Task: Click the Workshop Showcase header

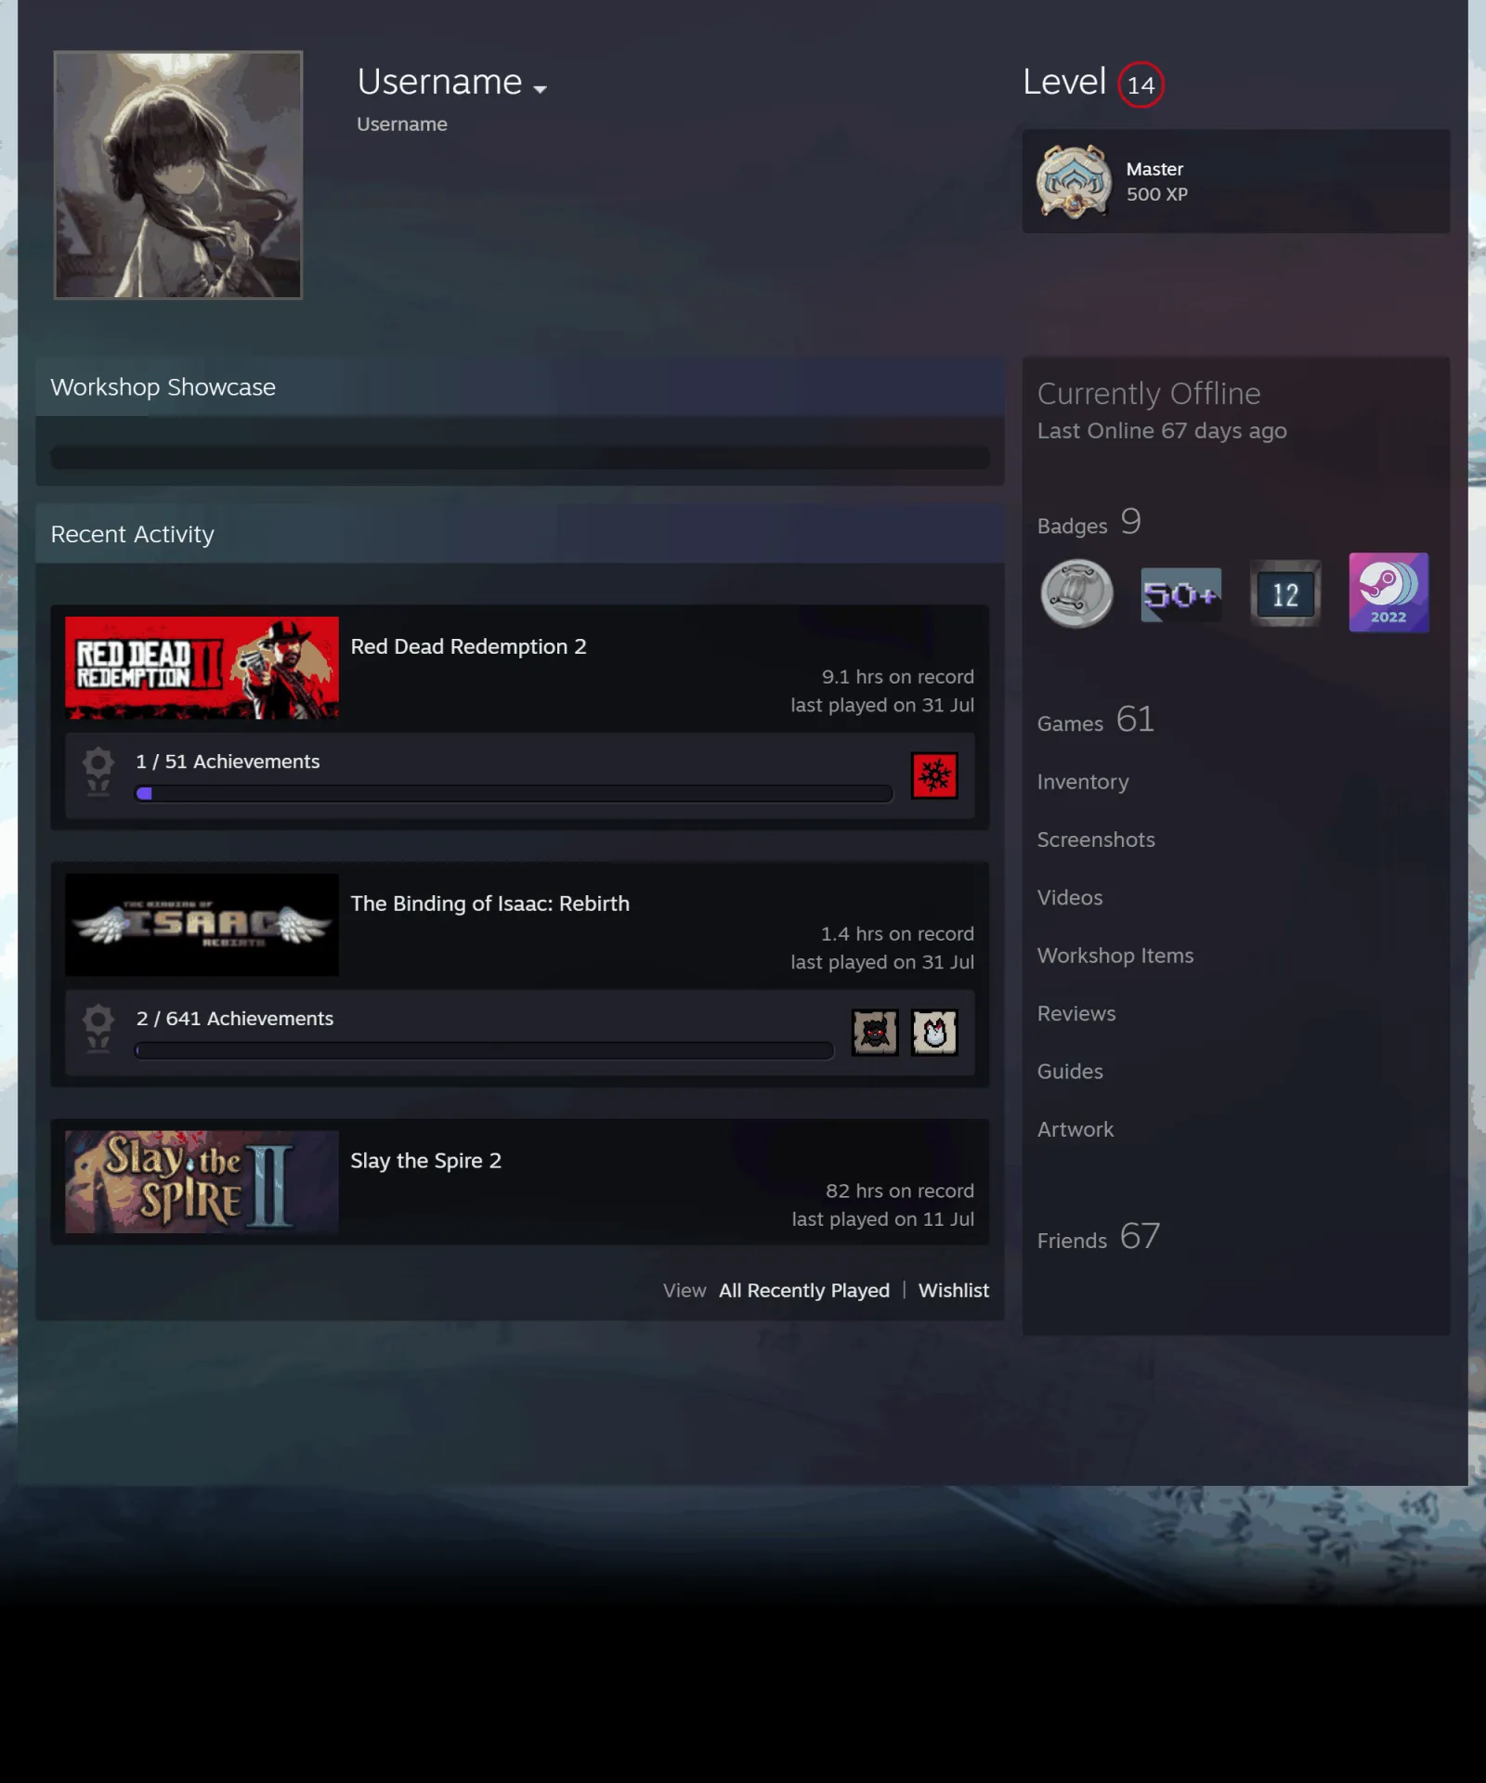Action: [x=520, y=387]
